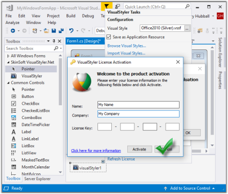Click the Navigate Forward toolbar icon
Screen dimensions: 228x194
point(25,31)
